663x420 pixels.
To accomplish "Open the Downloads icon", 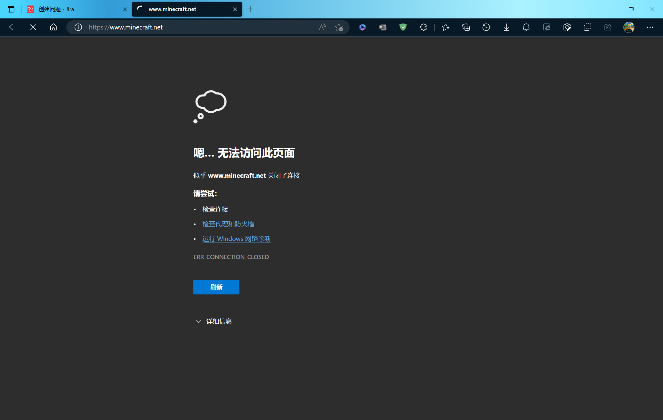I will coord(506,27).
